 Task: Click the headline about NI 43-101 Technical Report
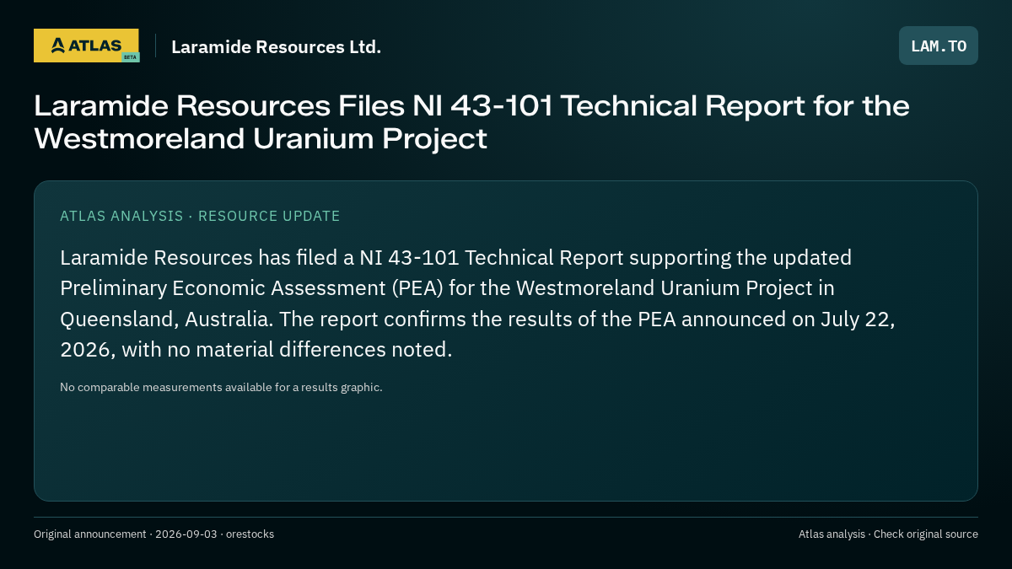pyautogui.click(x=472, y=122)
